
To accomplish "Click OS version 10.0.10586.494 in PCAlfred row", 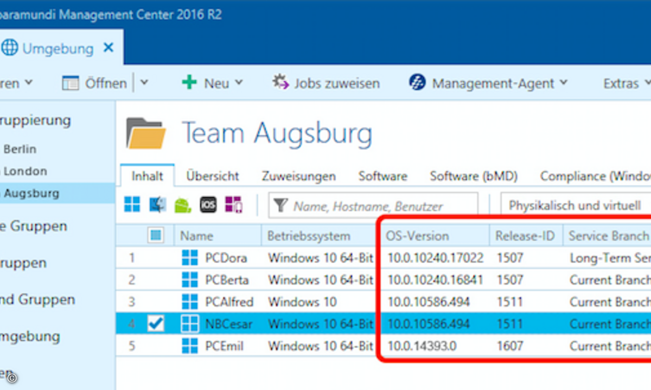I will point(429,302).
